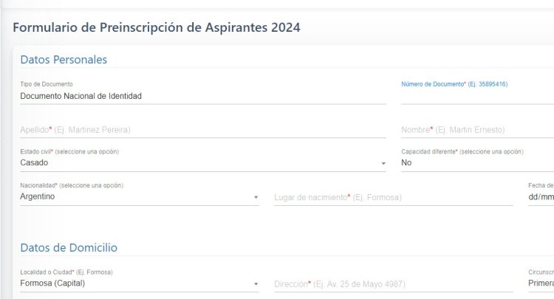Click the Estado civil dropdown arrow
Viewport: 554px width, 299px height.
(x=383, y=163)
